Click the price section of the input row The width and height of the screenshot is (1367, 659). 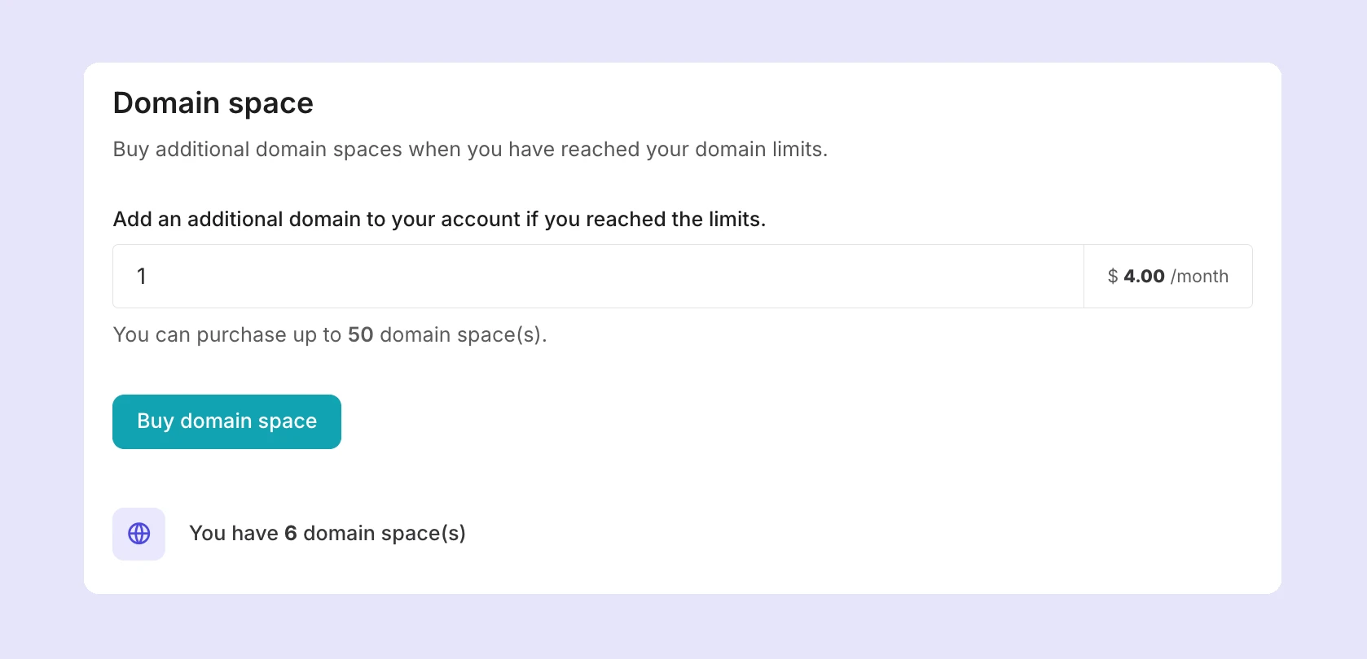coord(1167,277)
